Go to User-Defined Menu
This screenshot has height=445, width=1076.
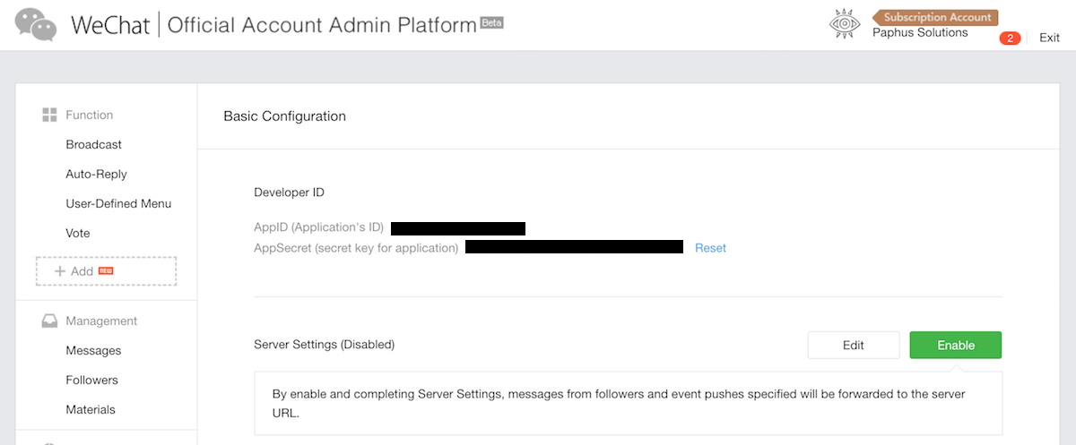(x=118, y=203)
